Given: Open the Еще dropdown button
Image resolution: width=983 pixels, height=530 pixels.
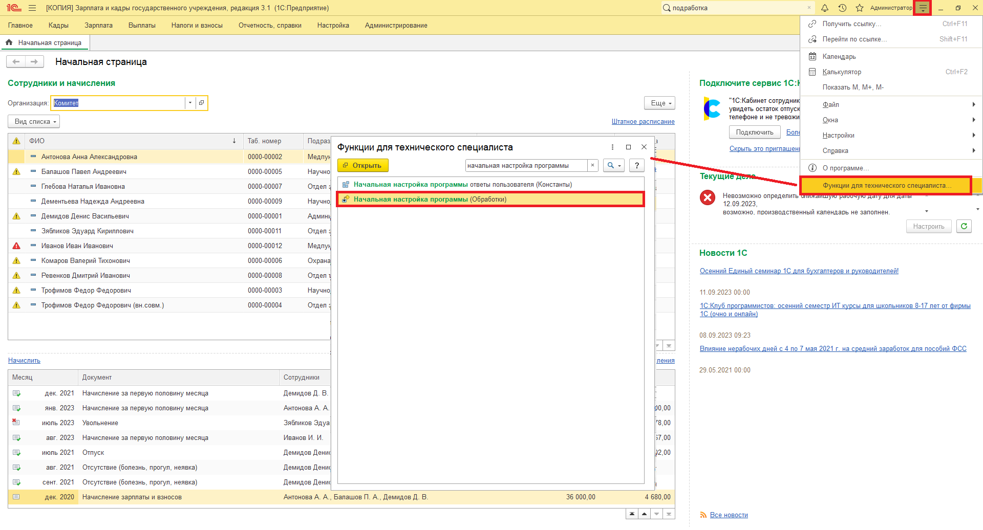Looking at the screenshot, I should point(659,103).
